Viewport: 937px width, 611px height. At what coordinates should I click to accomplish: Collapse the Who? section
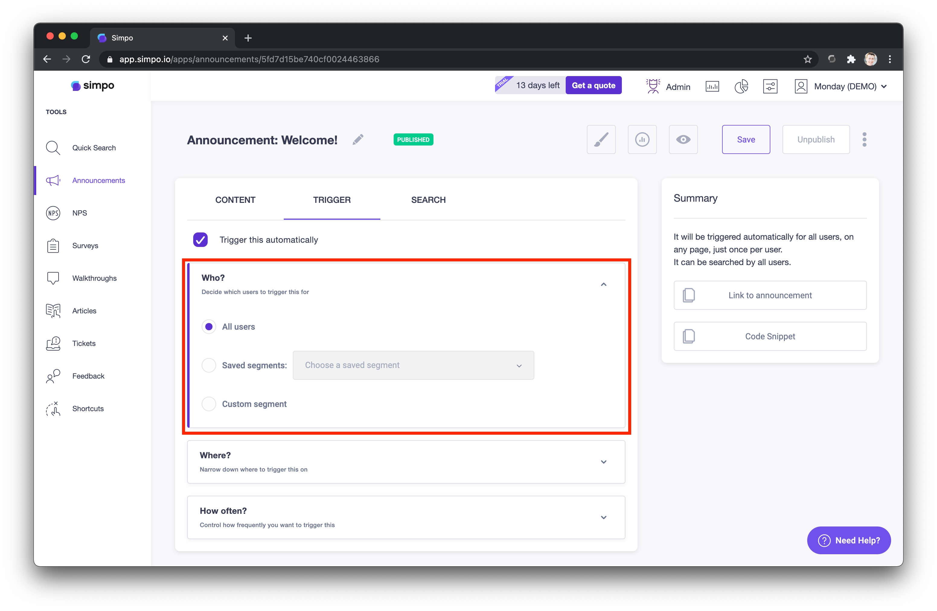pos(603,284)
